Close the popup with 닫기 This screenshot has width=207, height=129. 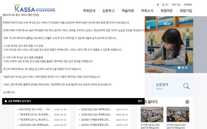[140, 101]
